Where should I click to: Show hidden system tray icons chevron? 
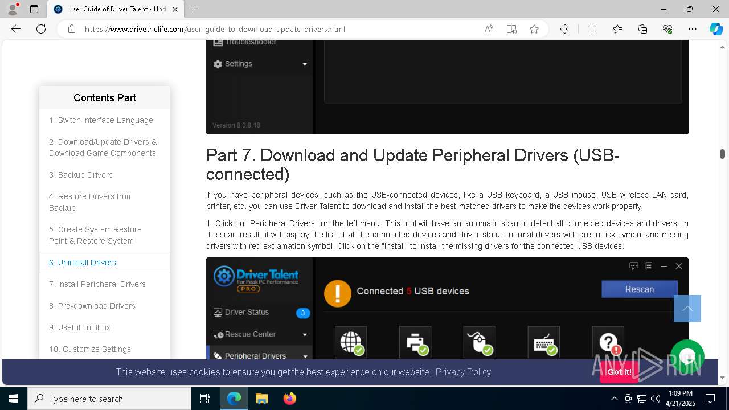[x=614, y=399]
